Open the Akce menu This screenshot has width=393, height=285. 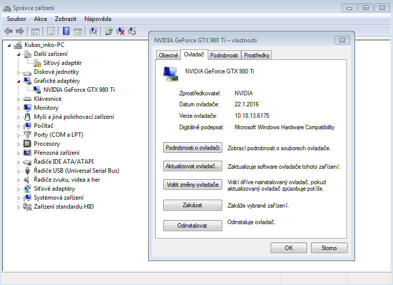point(40,19)
